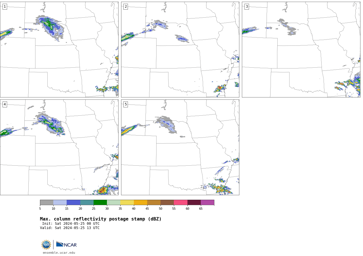This screenshot has height=256, width=363.
Task: Click the Init: Sat 2024-05-25 00 UTC line
Action: [71, 224]
